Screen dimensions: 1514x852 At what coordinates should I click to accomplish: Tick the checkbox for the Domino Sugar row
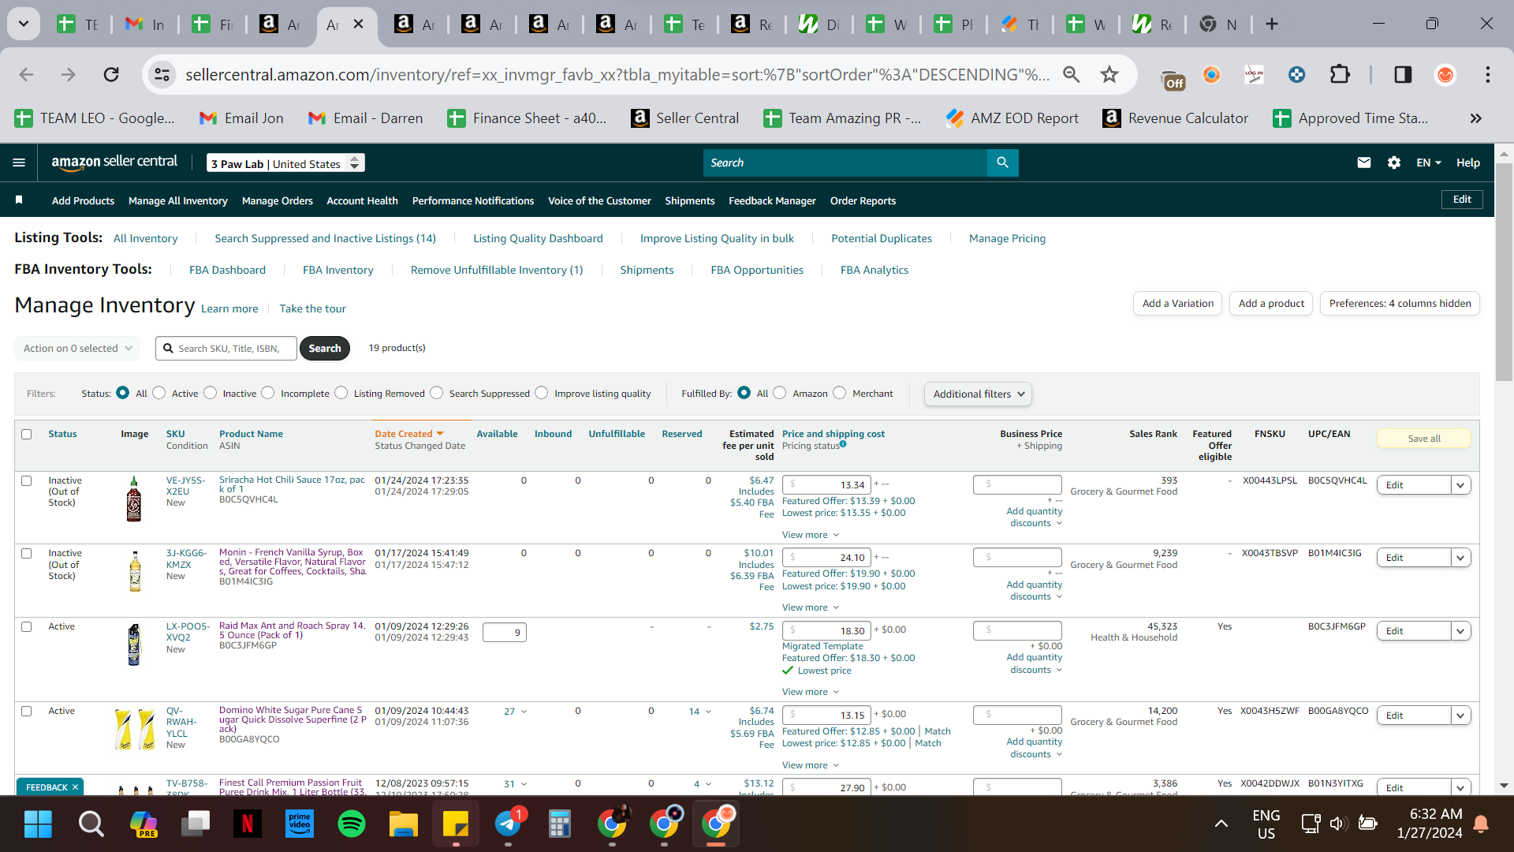[27, 711]
